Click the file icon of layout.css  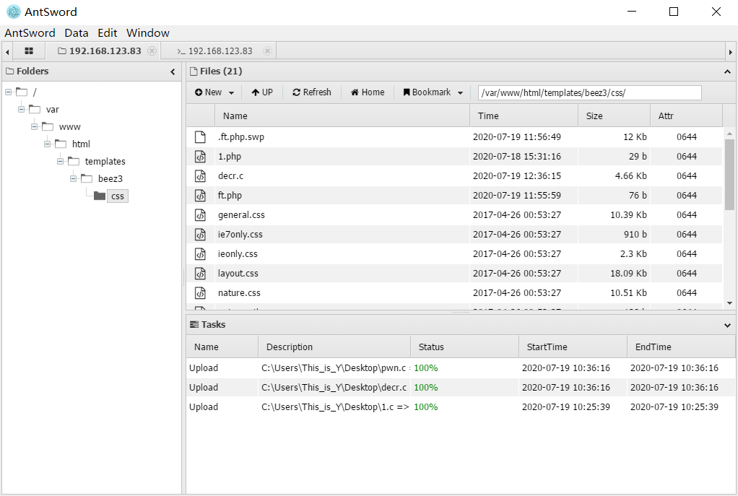click(200, 274)
